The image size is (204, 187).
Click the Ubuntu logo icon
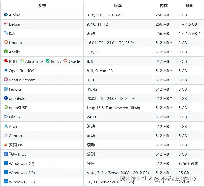(x=6, y=42)
